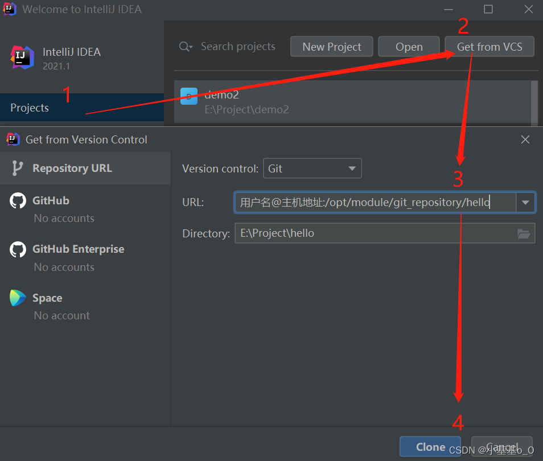Image resolution: width=543 pixels, height=461 pixels.
Task: Click the 'No account' text under Space
Action: [61, 315]
